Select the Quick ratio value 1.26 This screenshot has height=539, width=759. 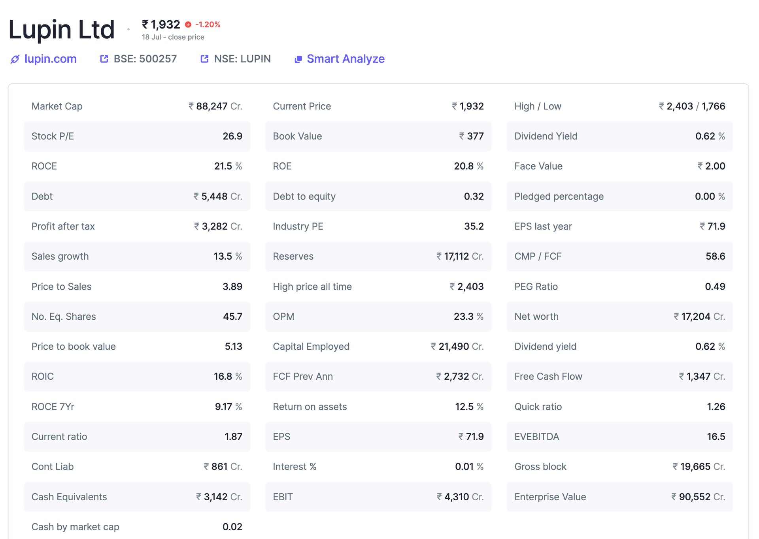(716, 407)
